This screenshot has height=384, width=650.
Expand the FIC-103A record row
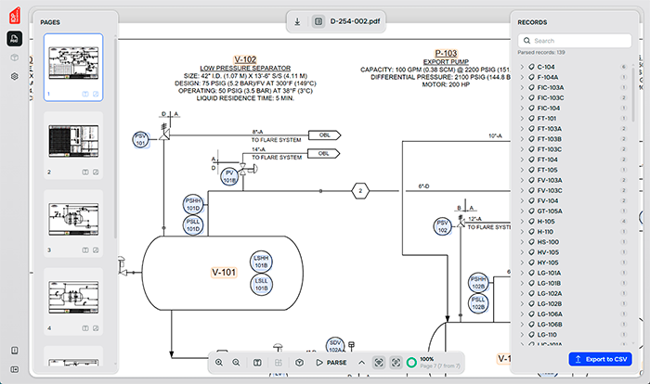point(521,87)
